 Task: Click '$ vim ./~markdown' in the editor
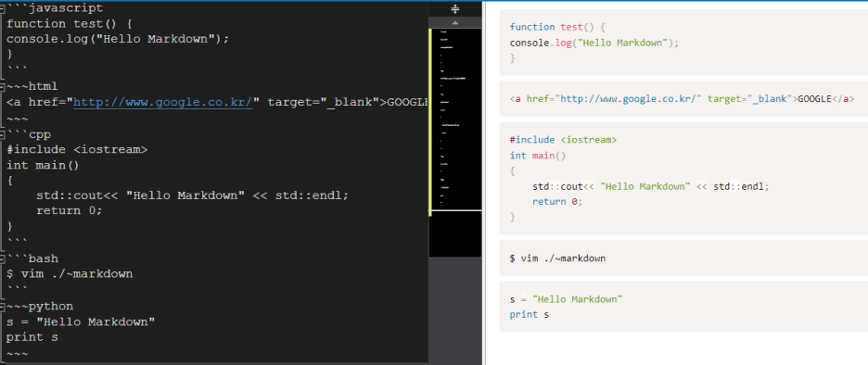point(70,274)
